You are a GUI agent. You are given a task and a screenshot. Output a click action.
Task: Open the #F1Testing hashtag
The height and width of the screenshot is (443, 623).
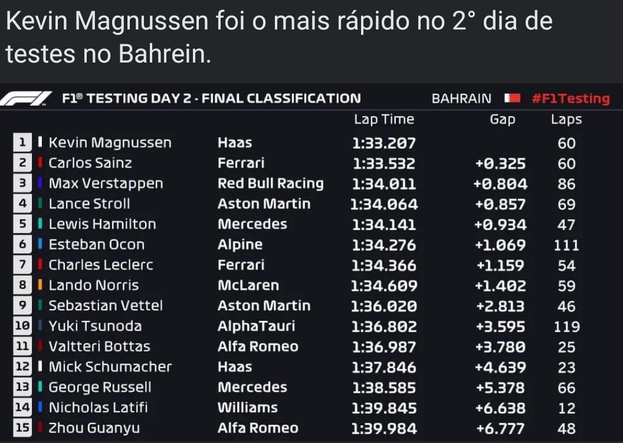point(570,99)
